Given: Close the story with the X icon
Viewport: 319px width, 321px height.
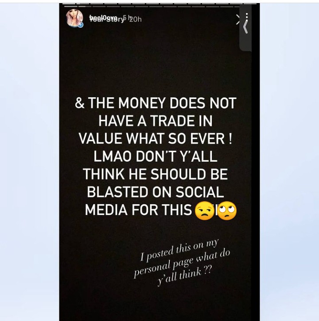Looking at the screenshot, I should coord(238,19).
